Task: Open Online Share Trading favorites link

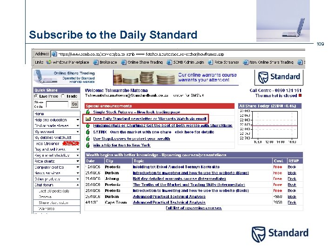Action: pyautogui.click(x=142, y=62)
